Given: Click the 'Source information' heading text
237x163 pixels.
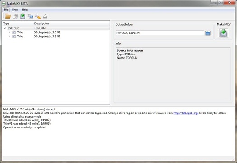Looking at the screenshot, I should click(130, 50).
